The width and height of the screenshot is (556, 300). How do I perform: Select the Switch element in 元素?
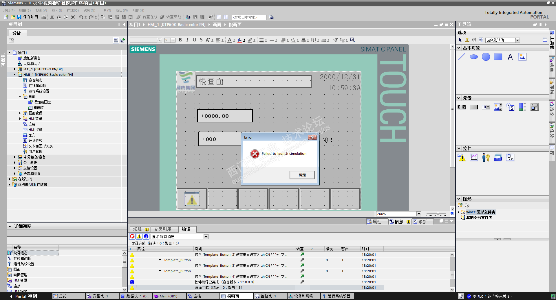coord(535,107)
